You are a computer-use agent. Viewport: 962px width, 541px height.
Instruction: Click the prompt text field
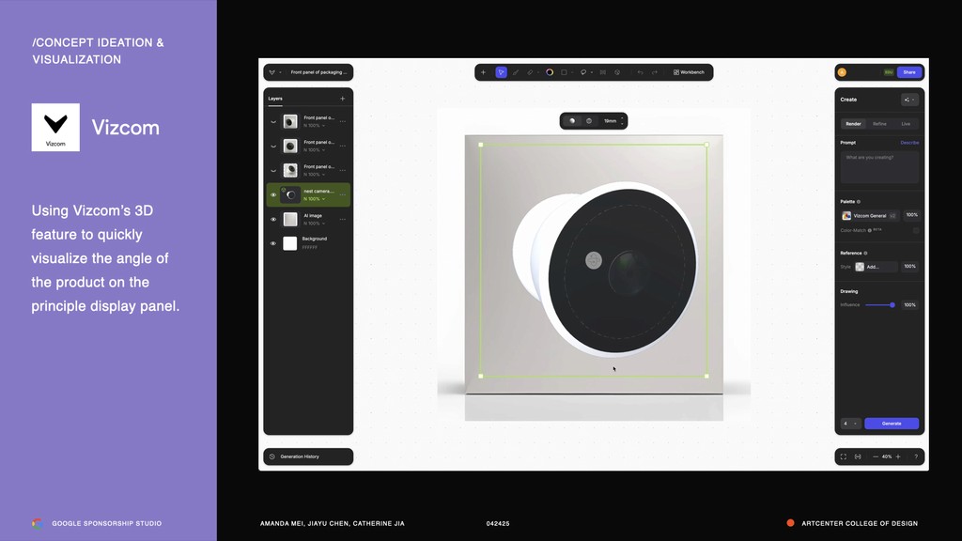tap(879, 167)
